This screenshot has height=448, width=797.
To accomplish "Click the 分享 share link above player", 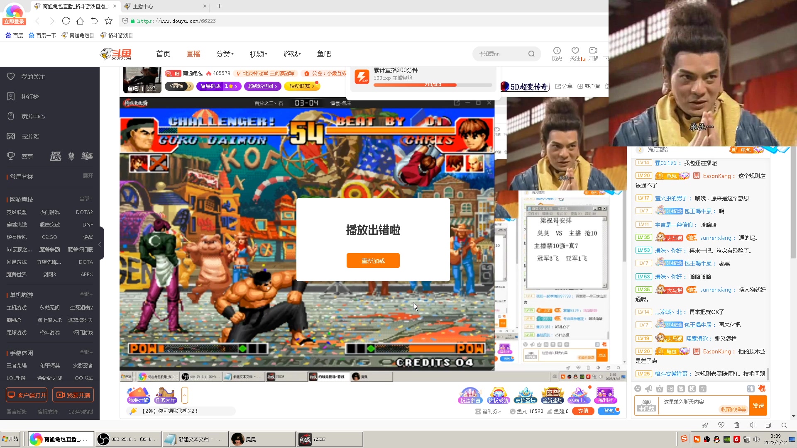I will point(564,86).
